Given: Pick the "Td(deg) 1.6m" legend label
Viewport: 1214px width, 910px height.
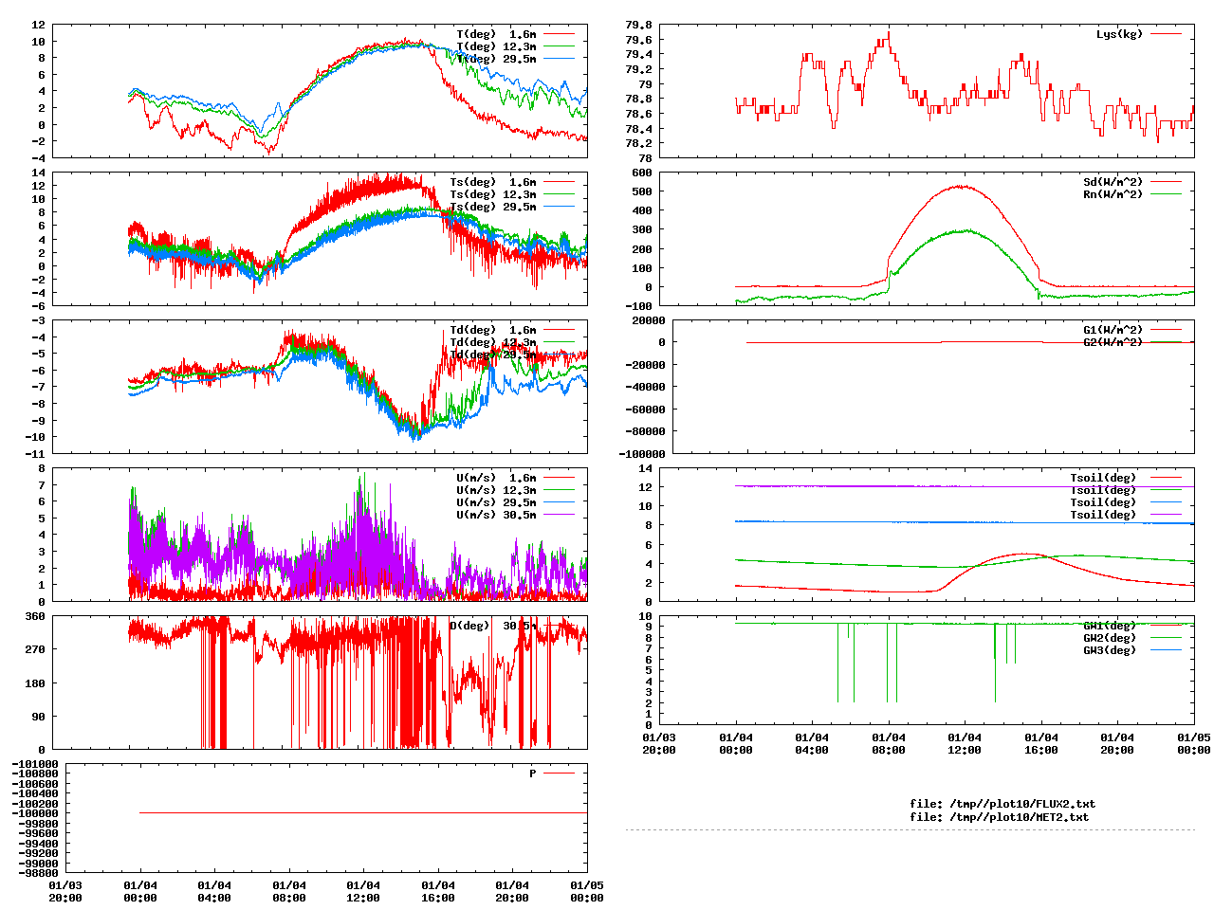Looking at the screenshot, I should (493, 330).
